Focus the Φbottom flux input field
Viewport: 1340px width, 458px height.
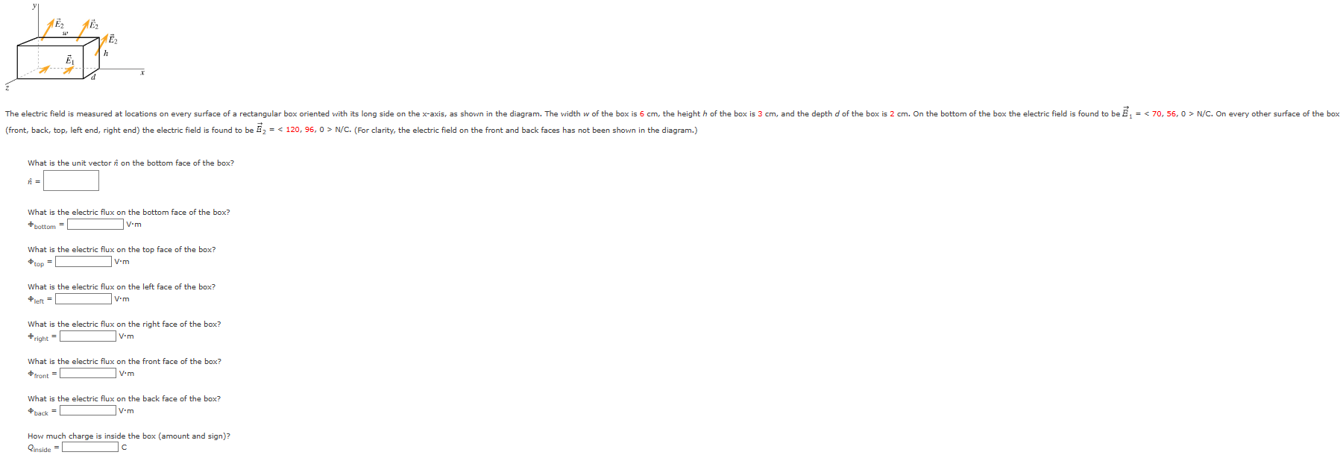(95, 224)
